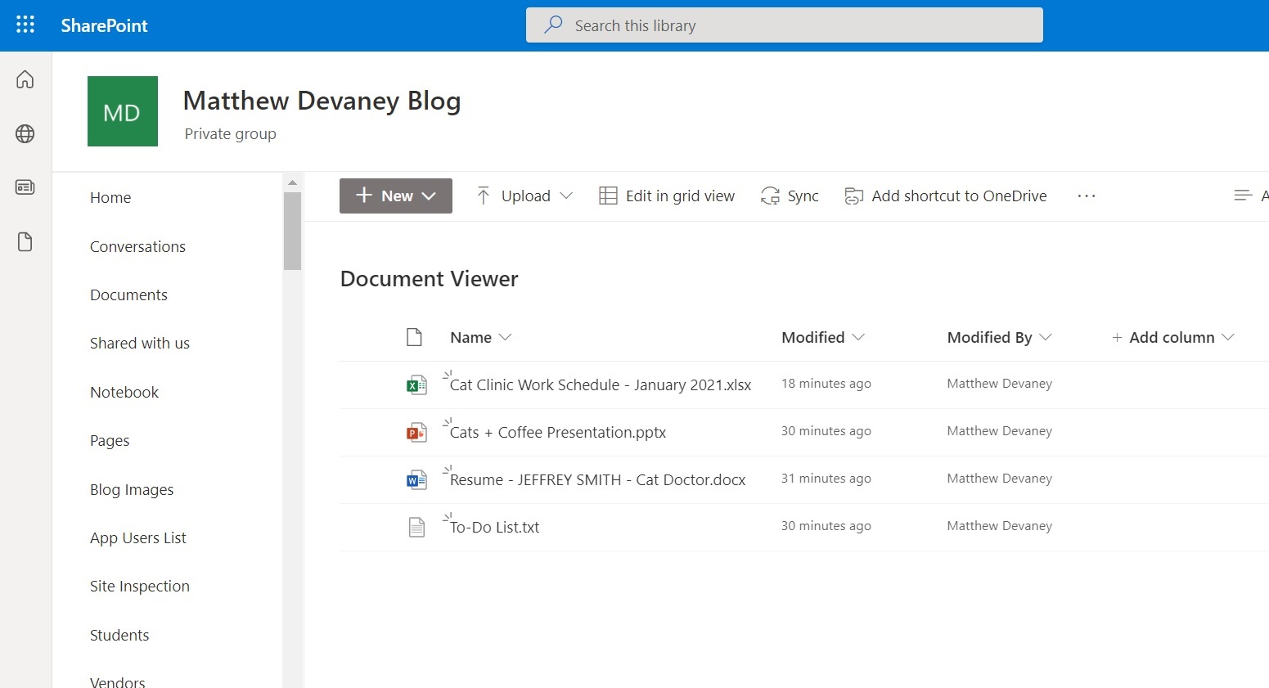Click the Excel icon for Cat Clinic Work Schedule
Viewport: 1269px width, 688px height.
point(416,384)
